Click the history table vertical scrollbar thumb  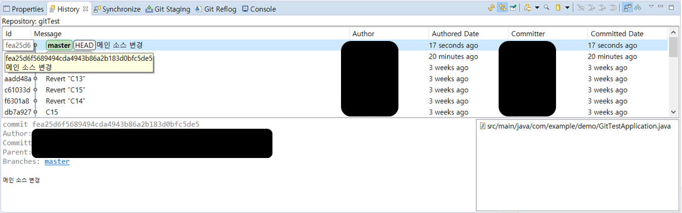tap(673, 47)
